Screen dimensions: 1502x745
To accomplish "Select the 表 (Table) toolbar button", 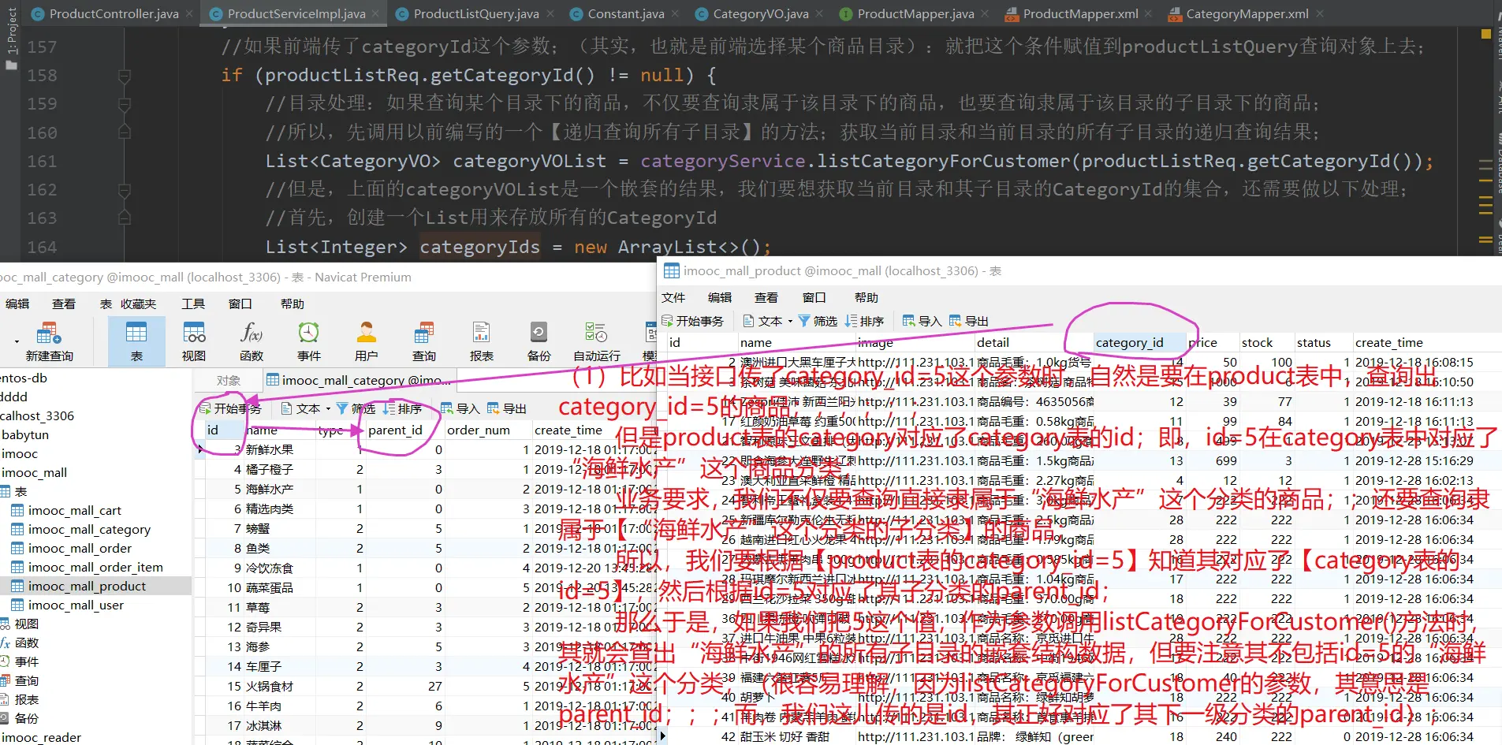I will 136,341.
